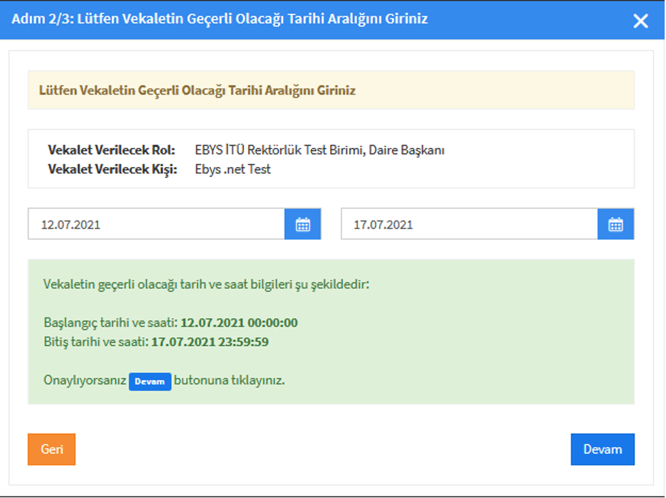
Task: Click the 'Vekalet Verilecek Rol:' label
Action: 111,150
